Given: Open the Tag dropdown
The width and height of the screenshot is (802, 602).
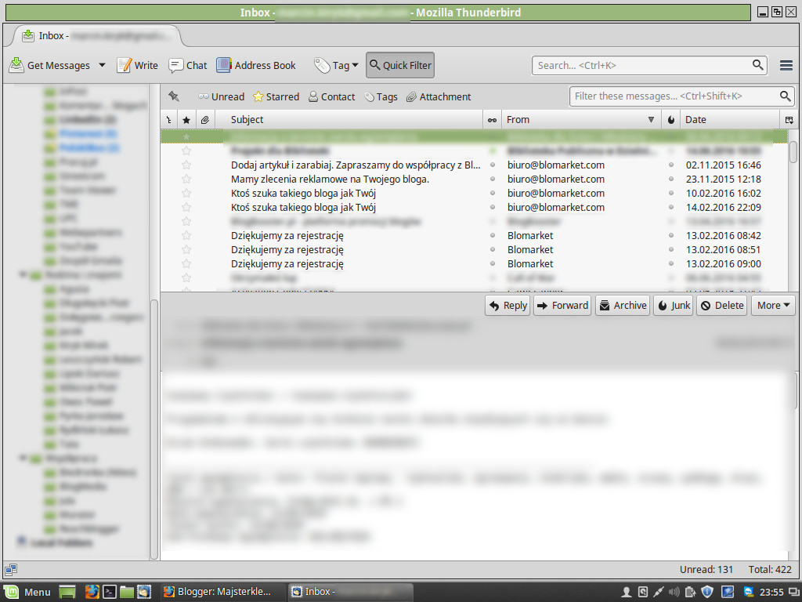Looking at the screenshot, I should click(336, 65).
